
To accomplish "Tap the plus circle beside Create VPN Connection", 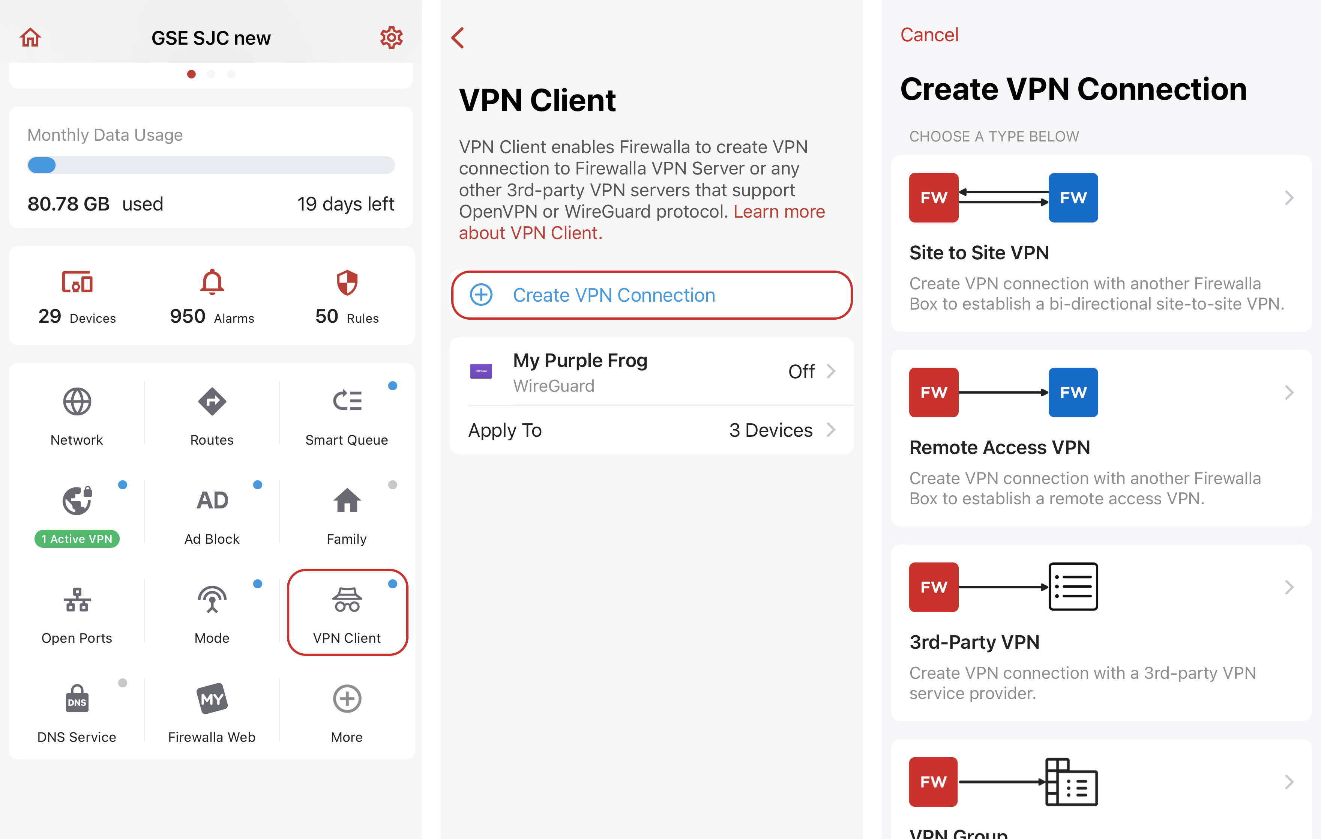I will pyautogui.click(x=481, y=295).
